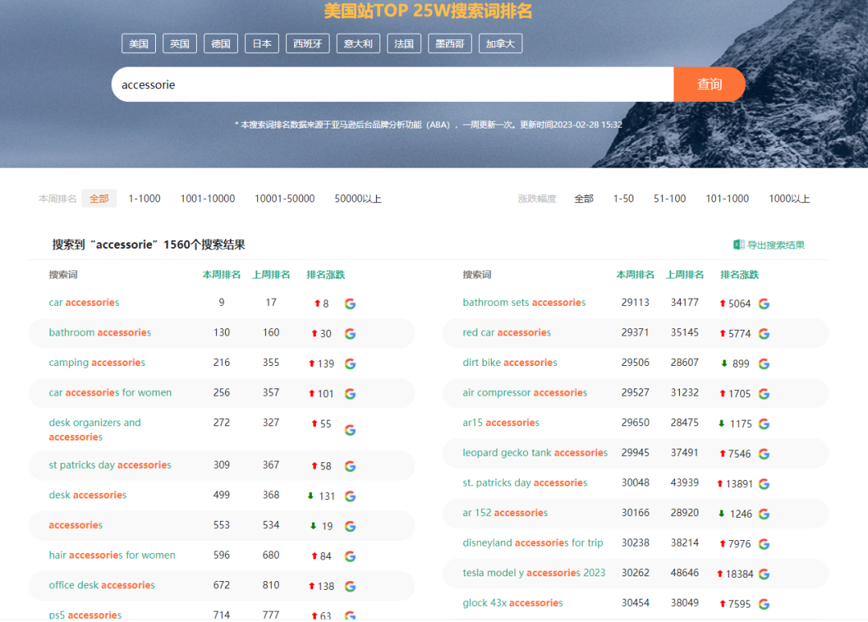This screenshot has height=622, width=868.
Task: Open Google icon for st patricks day accessories (rank 309)
Action: [x=350, y=466]
